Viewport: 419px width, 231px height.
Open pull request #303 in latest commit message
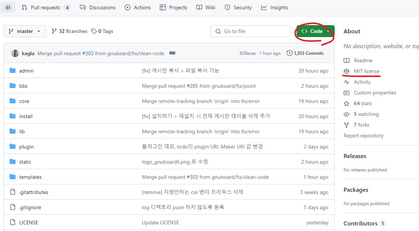point(88,53)
